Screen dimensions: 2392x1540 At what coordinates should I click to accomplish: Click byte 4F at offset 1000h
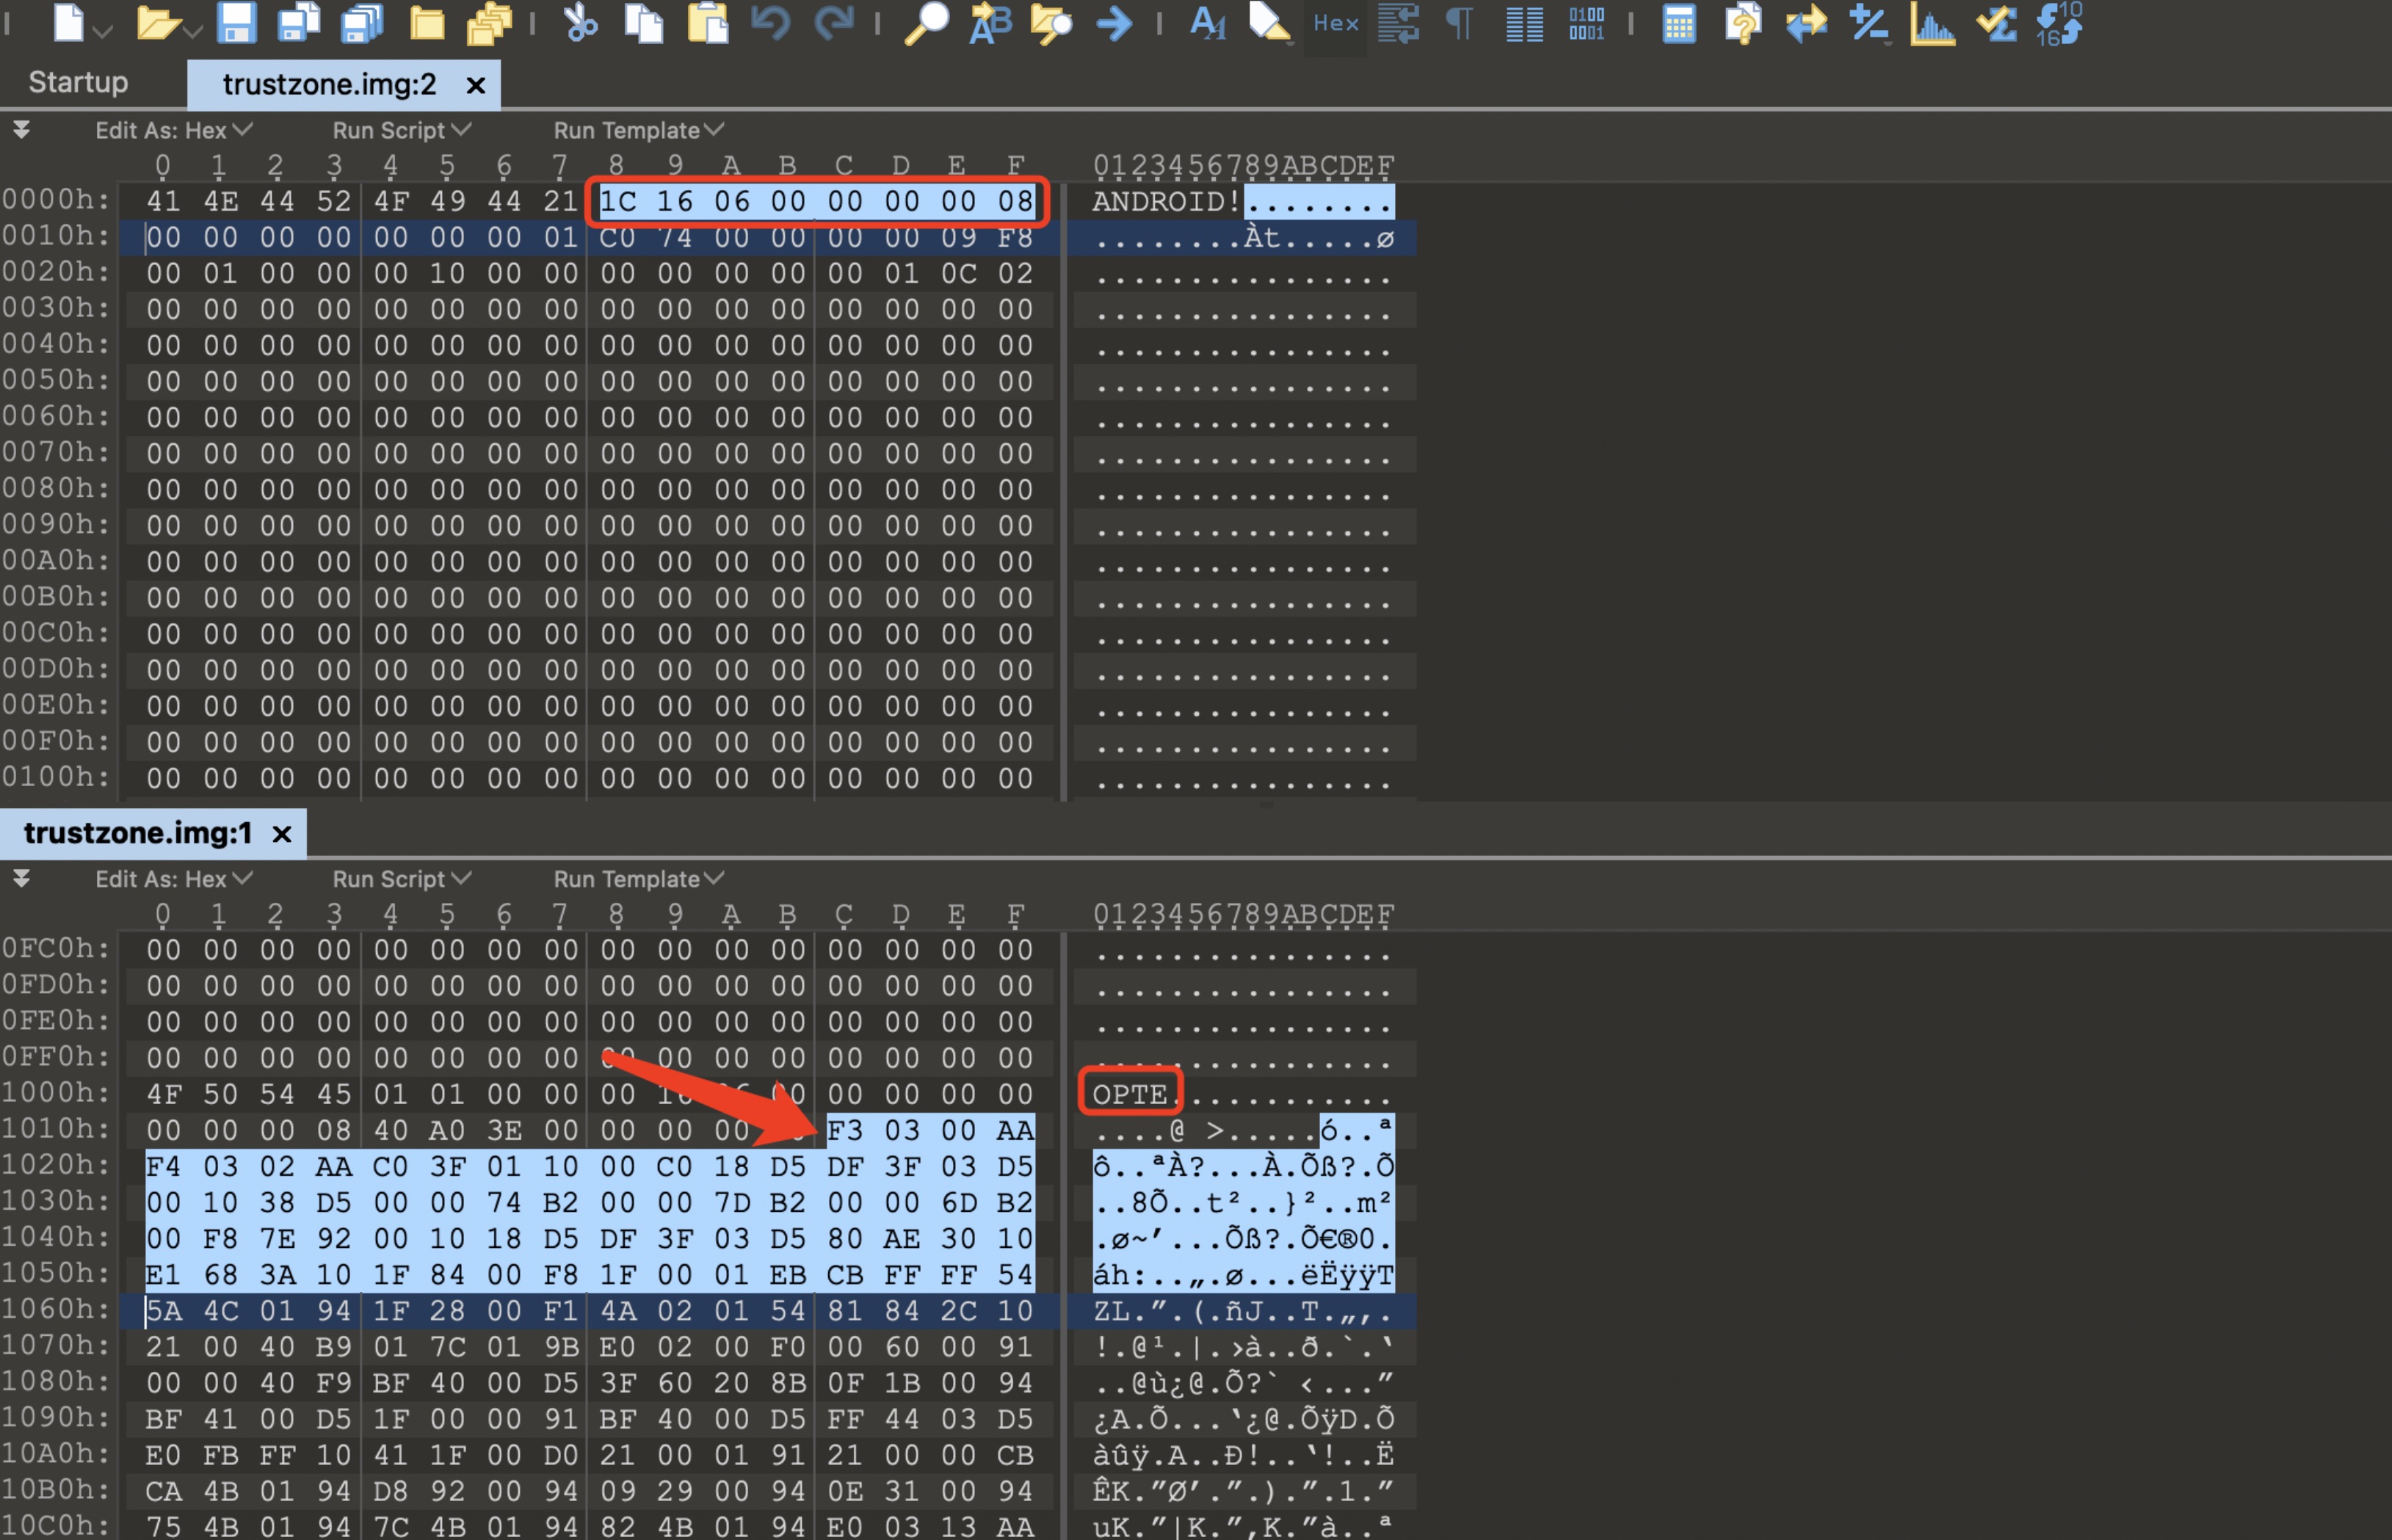[x=163, y=1094]
